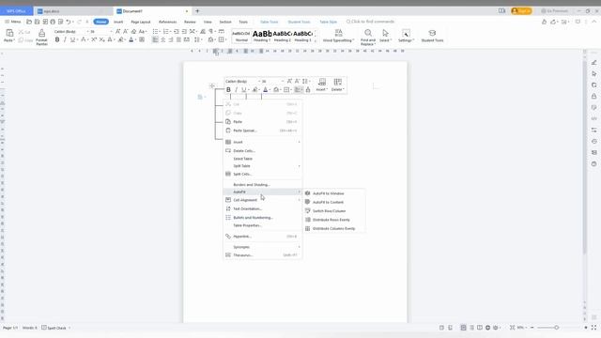Click the Undo icon in quick access bar

(x=69, y=22)
